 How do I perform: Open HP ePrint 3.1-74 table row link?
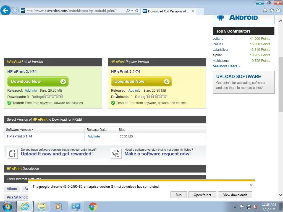(x=20, y=136)
